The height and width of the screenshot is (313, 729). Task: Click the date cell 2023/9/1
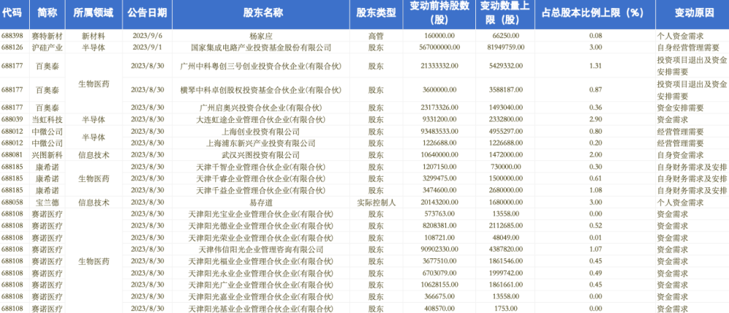click(x=147, y=47)
